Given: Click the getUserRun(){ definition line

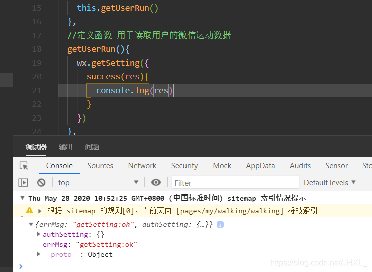Looking at the screenshot, I should tap(98, 49).
